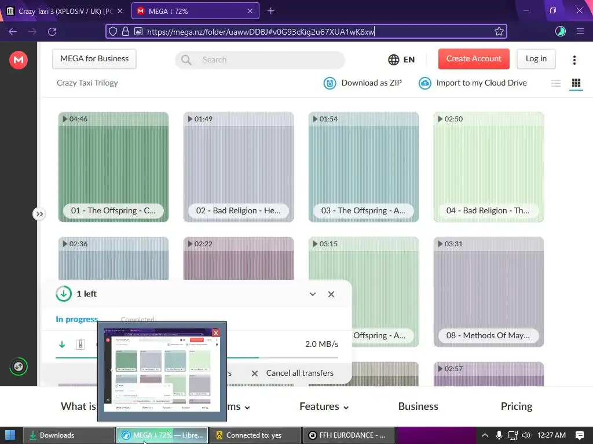Click the search magnifier icon
Screen dimensions: 593x444
[186, 60]
